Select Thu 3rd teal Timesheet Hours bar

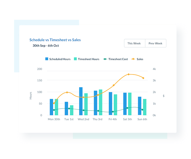tap(101, 102)
